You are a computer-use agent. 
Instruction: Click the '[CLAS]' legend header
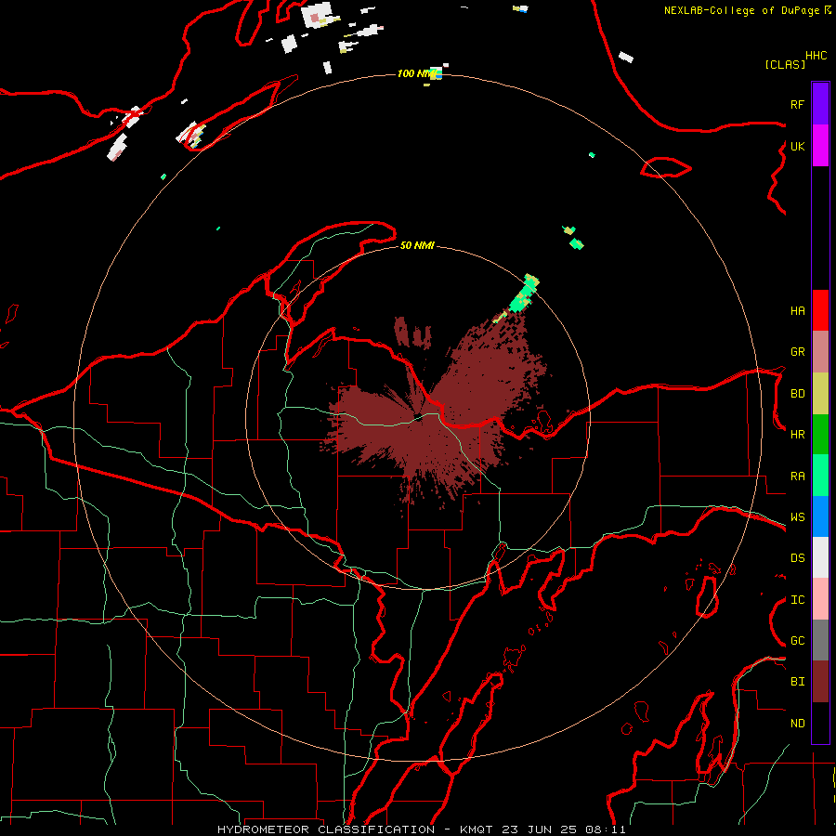pyautogui.click(x=785, y=64)
